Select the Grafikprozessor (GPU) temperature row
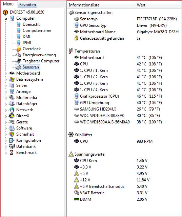Image resolution: width=182 pixels, height=217 pixels. [x=124, y=96]
